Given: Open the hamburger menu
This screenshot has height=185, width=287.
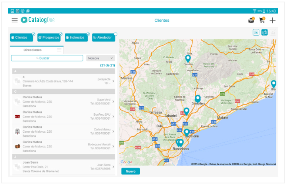Looking at the screenshot, I should 15,20.
